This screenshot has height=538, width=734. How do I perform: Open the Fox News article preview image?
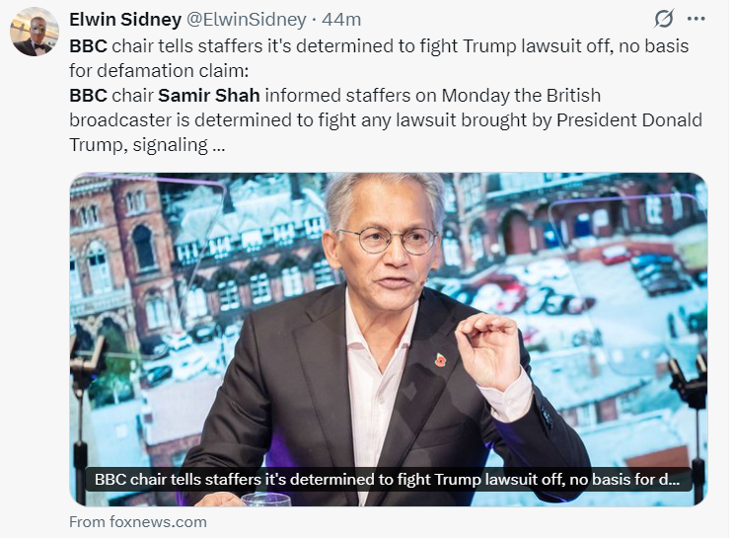[389, 340]
